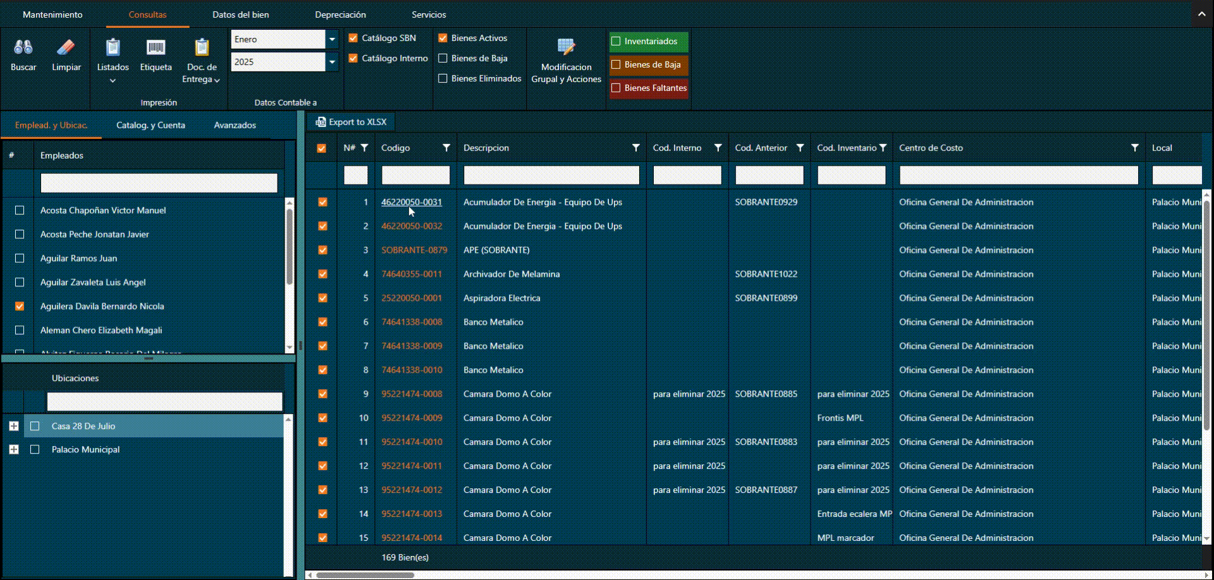Check the Casa 28 De Julio box

click(35, 426)
